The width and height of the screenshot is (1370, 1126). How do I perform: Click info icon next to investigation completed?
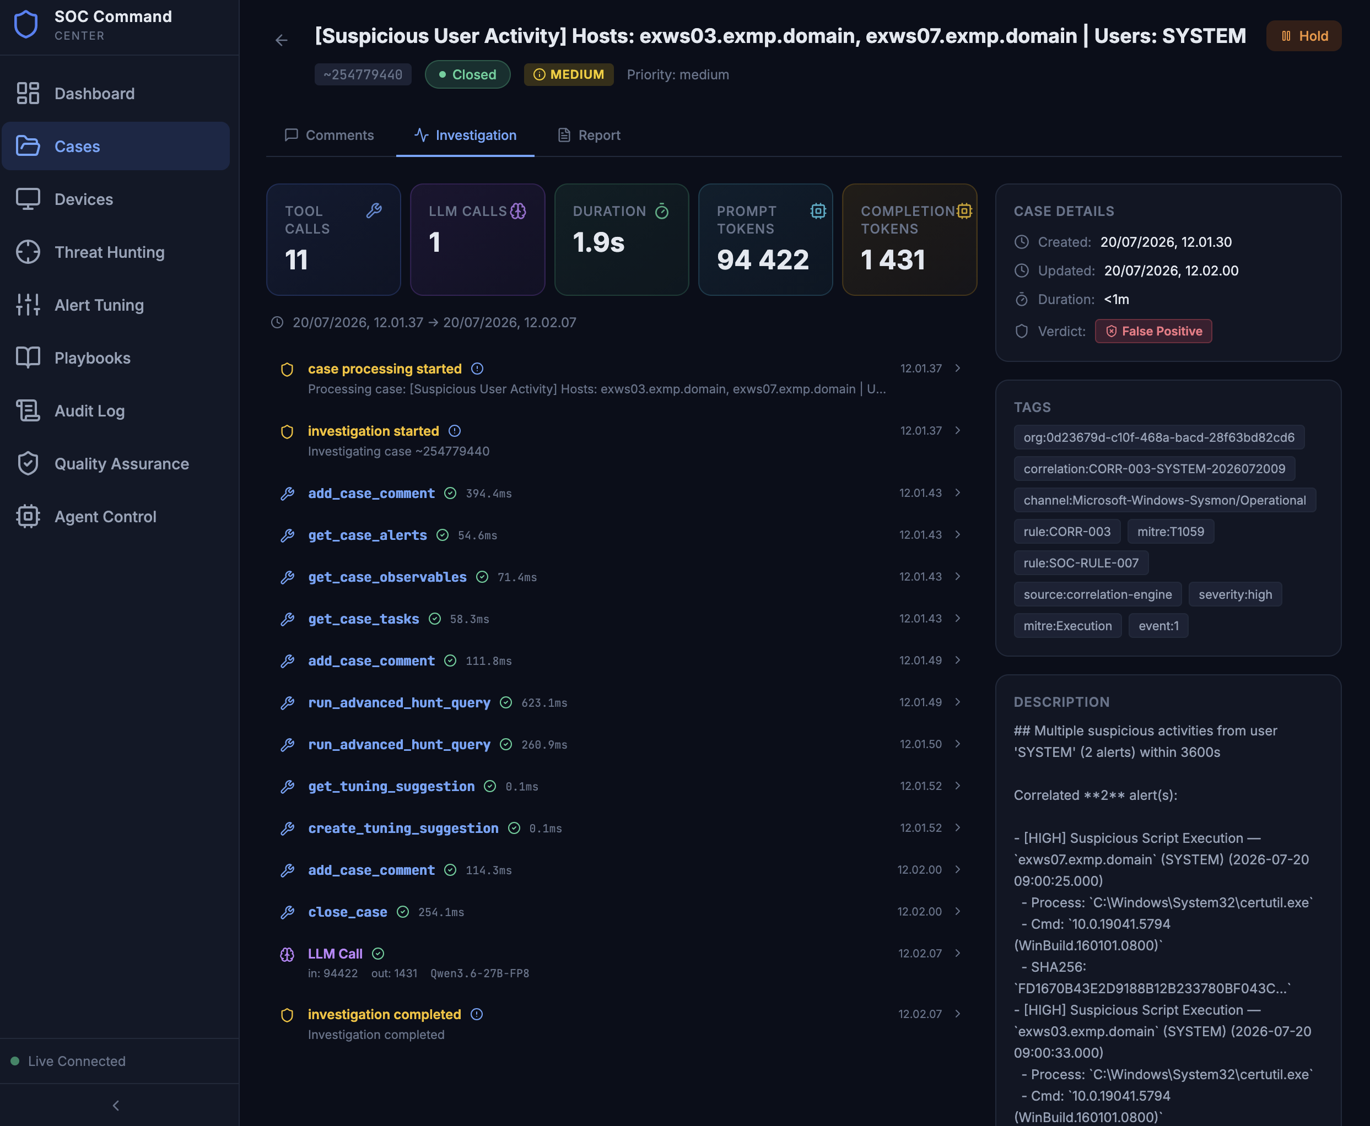pyautogui.click(x=477, y=1014)
